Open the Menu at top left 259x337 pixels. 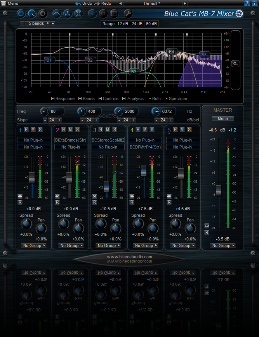click(x=10, y=3)
